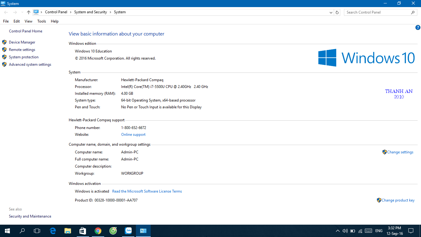421x237 pixels.
Task: Go up one level with Up arrow
Action: tap(29, 12)
